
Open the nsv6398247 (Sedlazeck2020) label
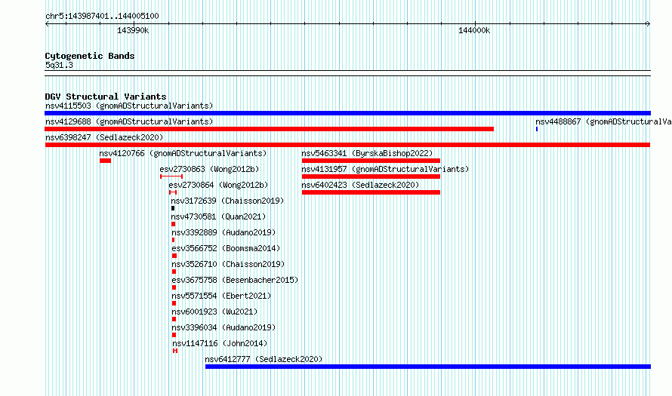(104, 137)
